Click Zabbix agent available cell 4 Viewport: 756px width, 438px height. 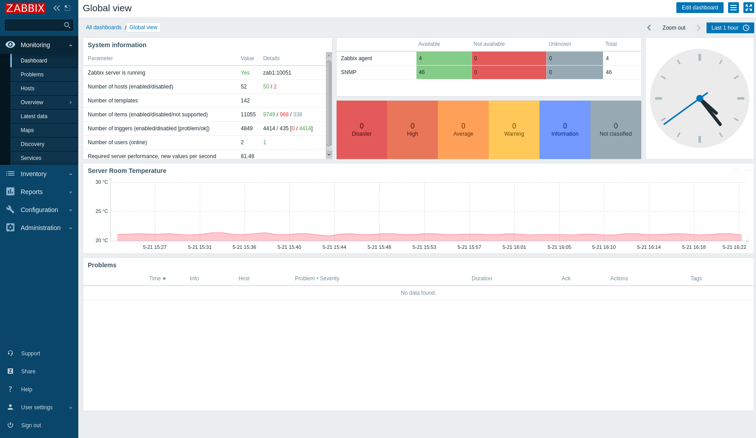(444, 58)
